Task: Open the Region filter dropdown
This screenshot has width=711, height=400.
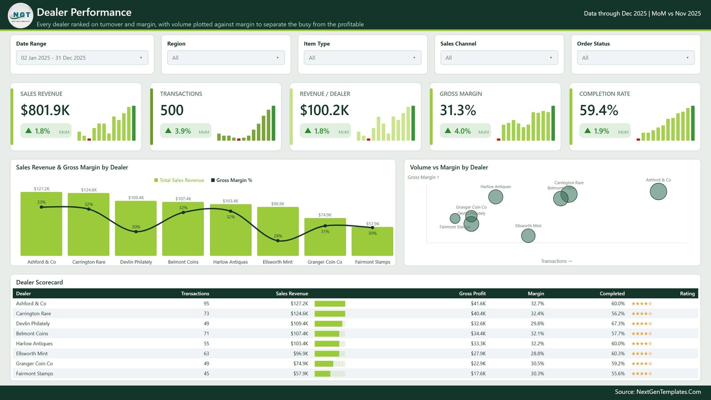Action: [226, 58]
